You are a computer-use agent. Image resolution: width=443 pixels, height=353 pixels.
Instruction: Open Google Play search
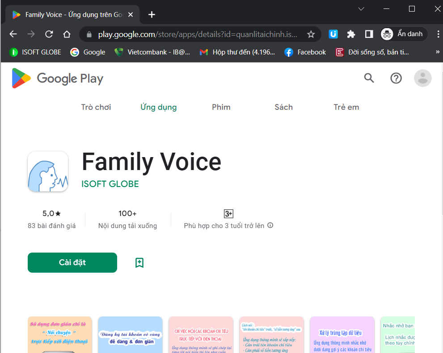tap(369, 78)
